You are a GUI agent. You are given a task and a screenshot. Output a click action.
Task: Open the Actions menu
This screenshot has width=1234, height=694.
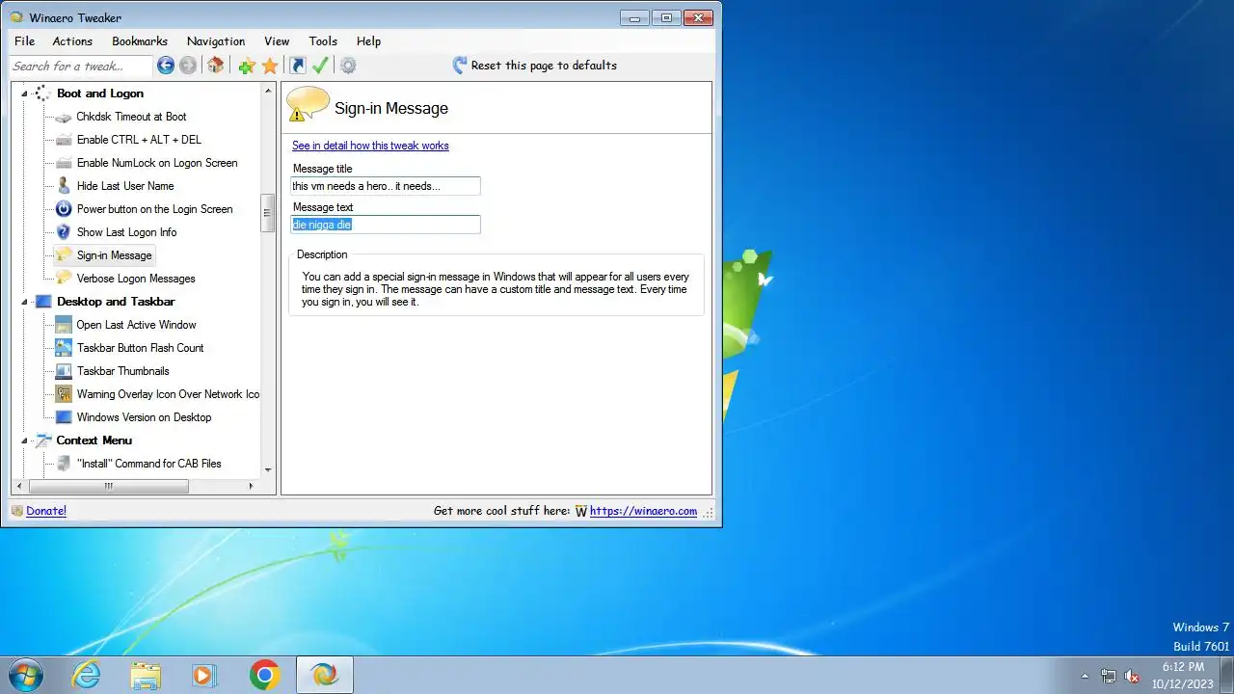point(72,41)
